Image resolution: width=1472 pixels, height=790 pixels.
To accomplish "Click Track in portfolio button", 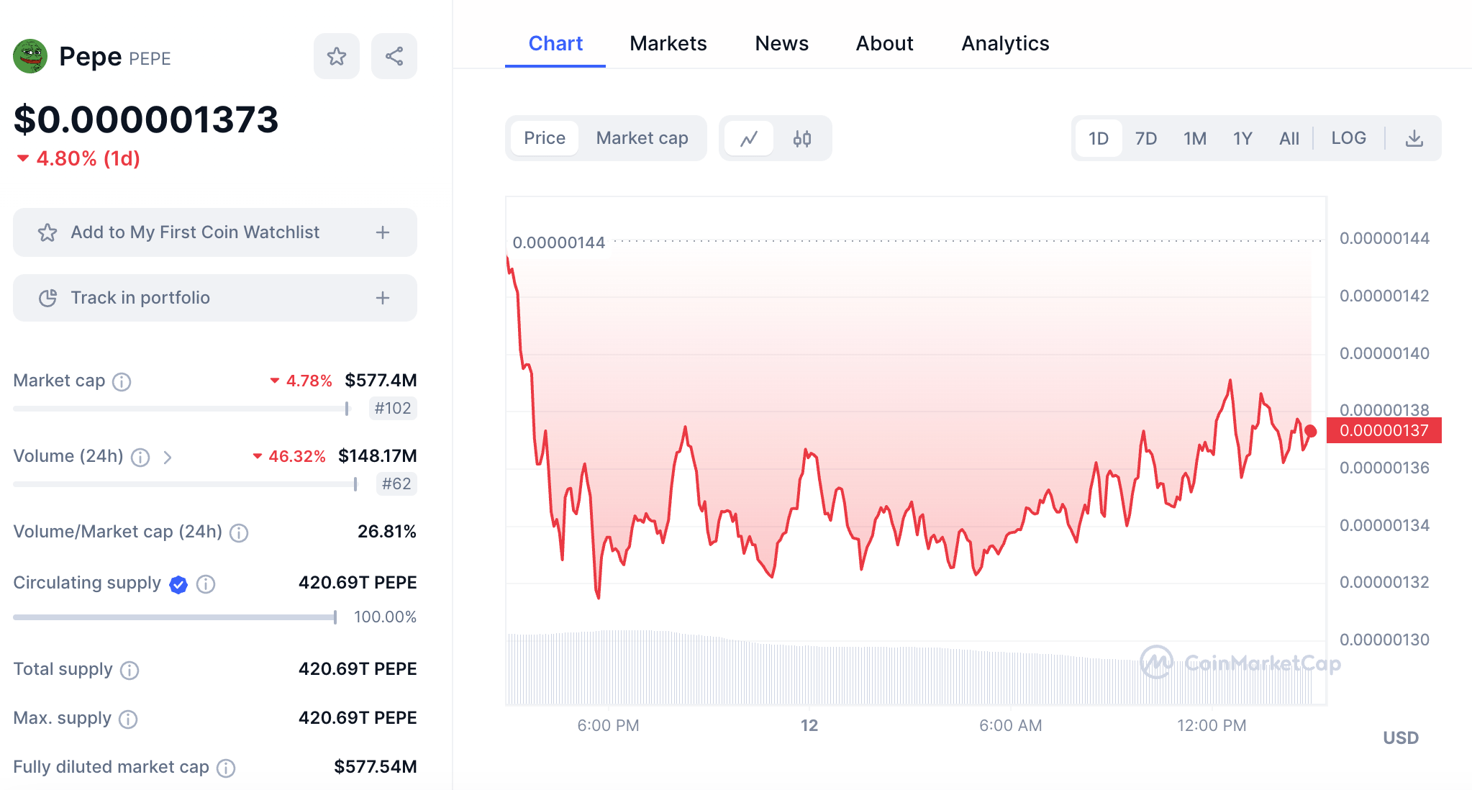I will point(215,298).
